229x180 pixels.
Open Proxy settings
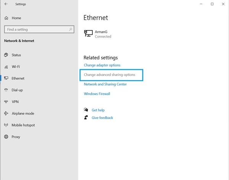16,137
